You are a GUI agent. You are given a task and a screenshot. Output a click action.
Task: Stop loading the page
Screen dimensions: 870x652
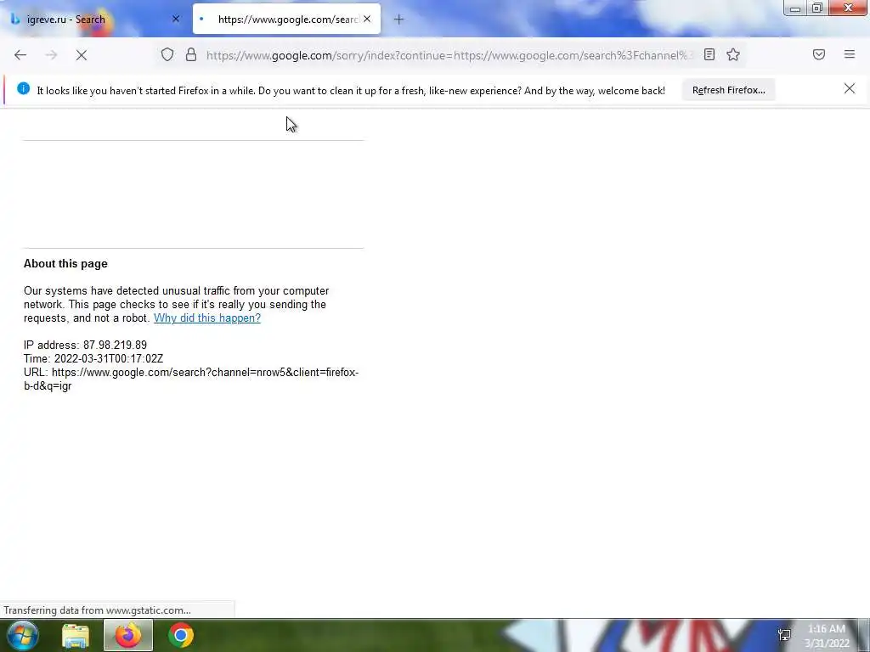tap(82, 55)
